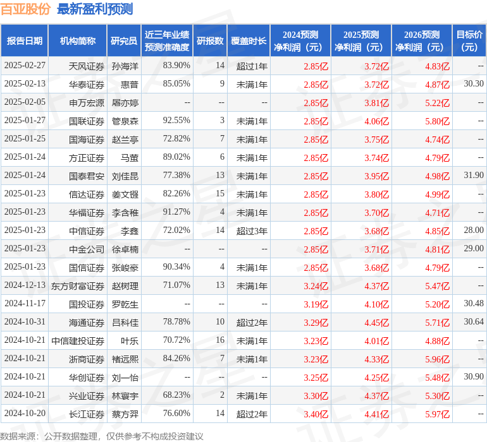Screen dimensions: 487x442
Task: Open the 中信建投证券 institution entry
Action: (x=78, y=341)
